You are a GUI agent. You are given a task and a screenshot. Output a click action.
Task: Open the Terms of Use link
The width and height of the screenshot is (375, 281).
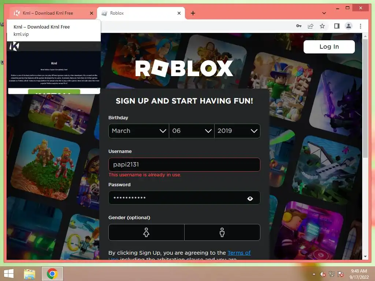pos(239,253)
